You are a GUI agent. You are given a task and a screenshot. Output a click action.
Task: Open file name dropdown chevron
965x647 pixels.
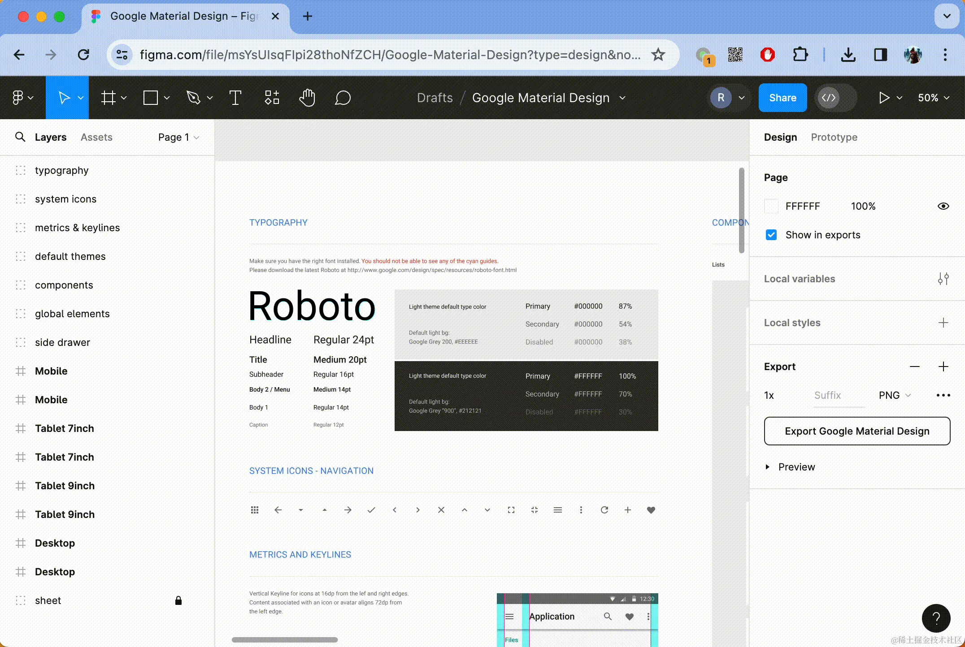click(x=622, y=98)
